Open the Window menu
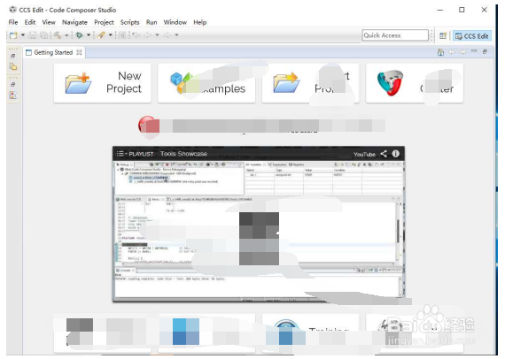This screenshot has width=505, height=359. coord(175,22)
